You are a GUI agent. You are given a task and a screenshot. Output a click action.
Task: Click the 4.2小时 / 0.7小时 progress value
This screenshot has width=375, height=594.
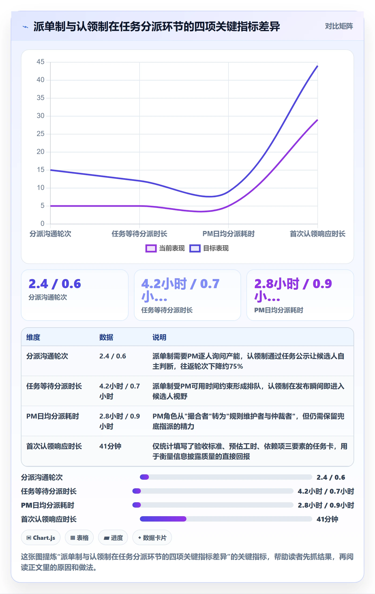point(326,491)
